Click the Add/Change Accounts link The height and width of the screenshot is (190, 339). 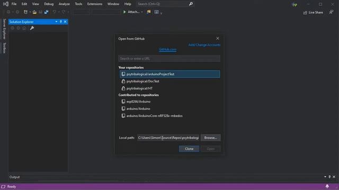204,45
